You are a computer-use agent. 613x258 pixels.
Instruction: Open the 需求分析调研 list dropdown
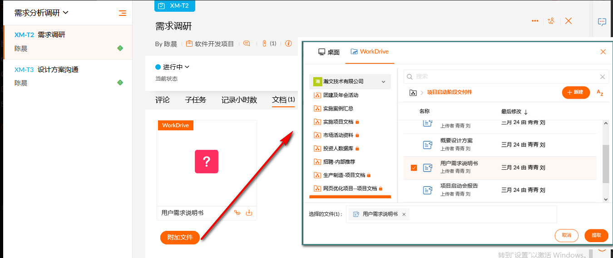tap(41, 13)
